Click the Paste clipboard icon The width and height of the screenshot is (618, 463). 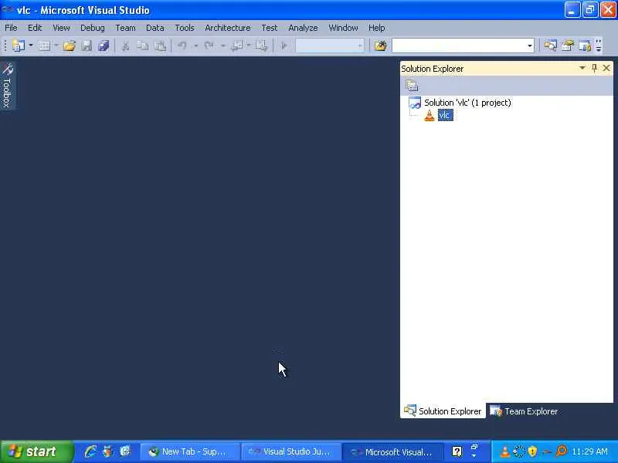pos(160,46)
